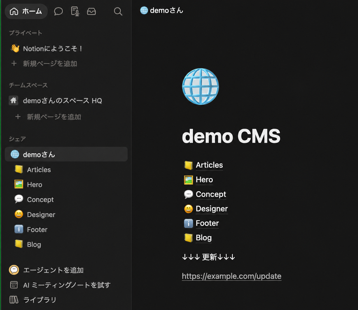Open Footer link in page body
Viewport: 358px width, 310px height.
[207, 223]
